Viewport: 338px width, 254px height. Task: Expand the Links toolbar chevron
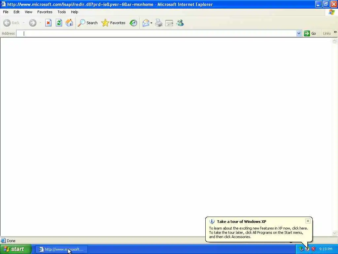335,32
